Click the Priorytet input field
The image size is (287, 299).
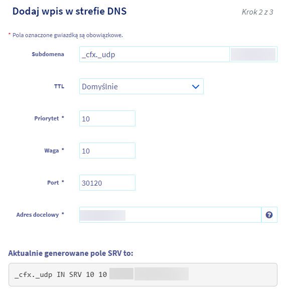[x=107, y=118]
